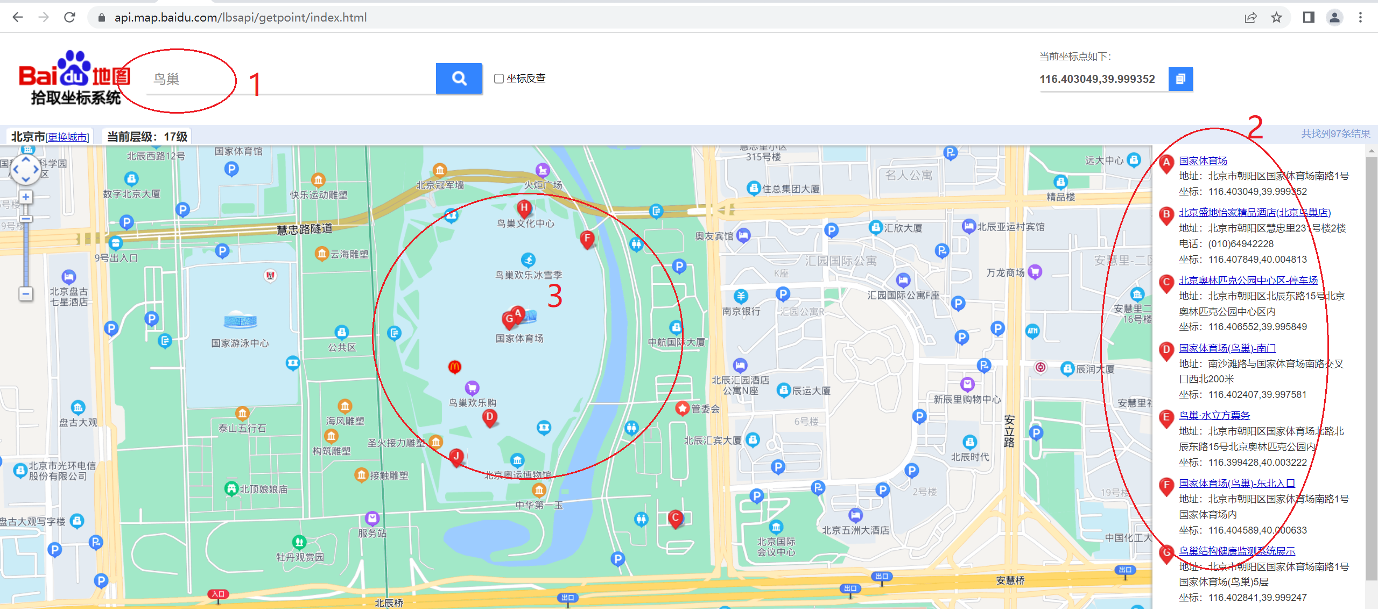Click map zoom out minus button
This screenshot has width=1378, height=609.
tap(26, 294)
